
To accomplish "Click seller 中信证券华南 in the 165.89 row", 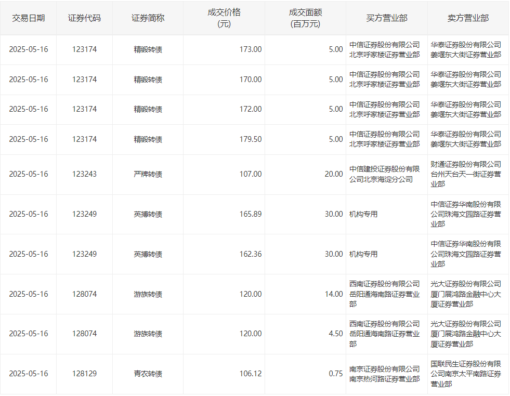I will pyautogui.click(x=466, y=214).
